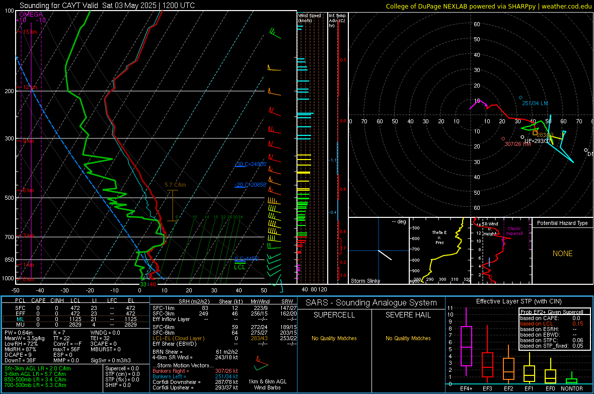Select the Theta-E v. Pres inset label
This screenshot has height=394, width=594.
pyautogui.click(x=439, y=237)
